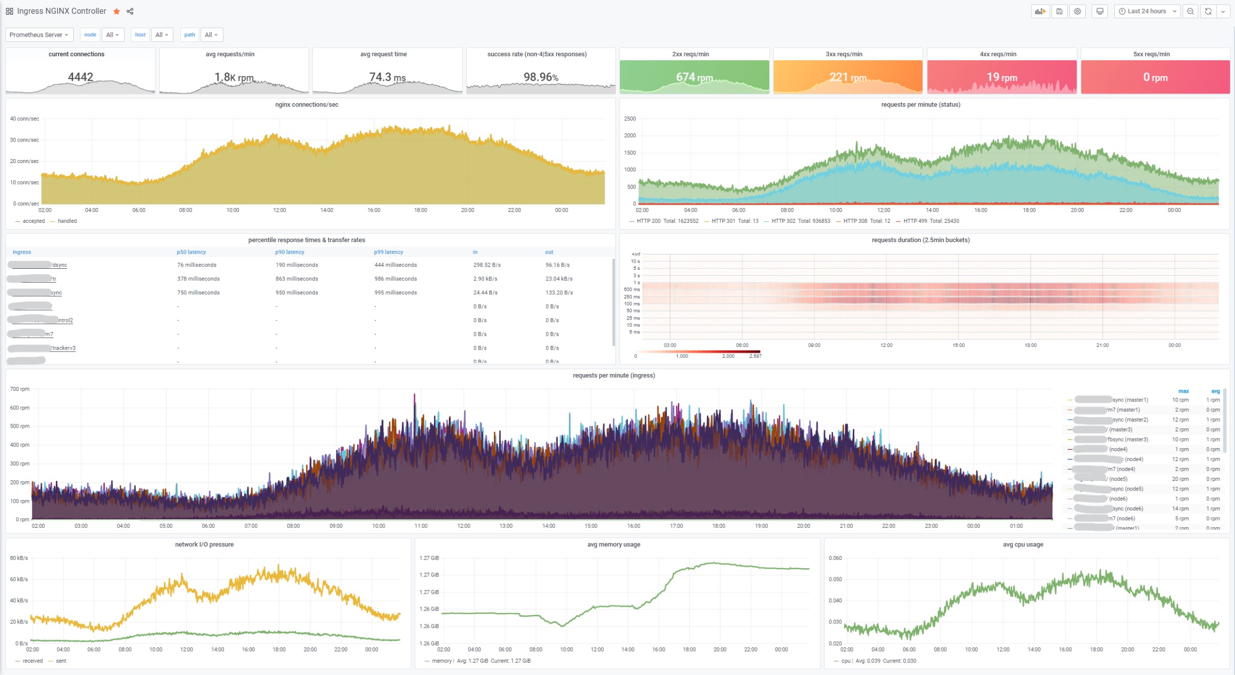Toggle the accepted series in legend
This screenshot has width=1235, height=675.
[x=33, y=221]
